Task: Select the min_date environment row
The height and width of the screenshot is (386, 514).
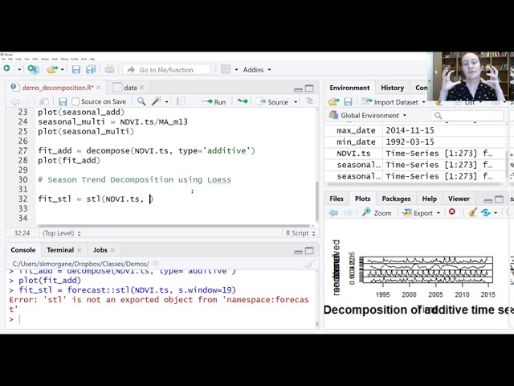Action: tap(416, 142)
